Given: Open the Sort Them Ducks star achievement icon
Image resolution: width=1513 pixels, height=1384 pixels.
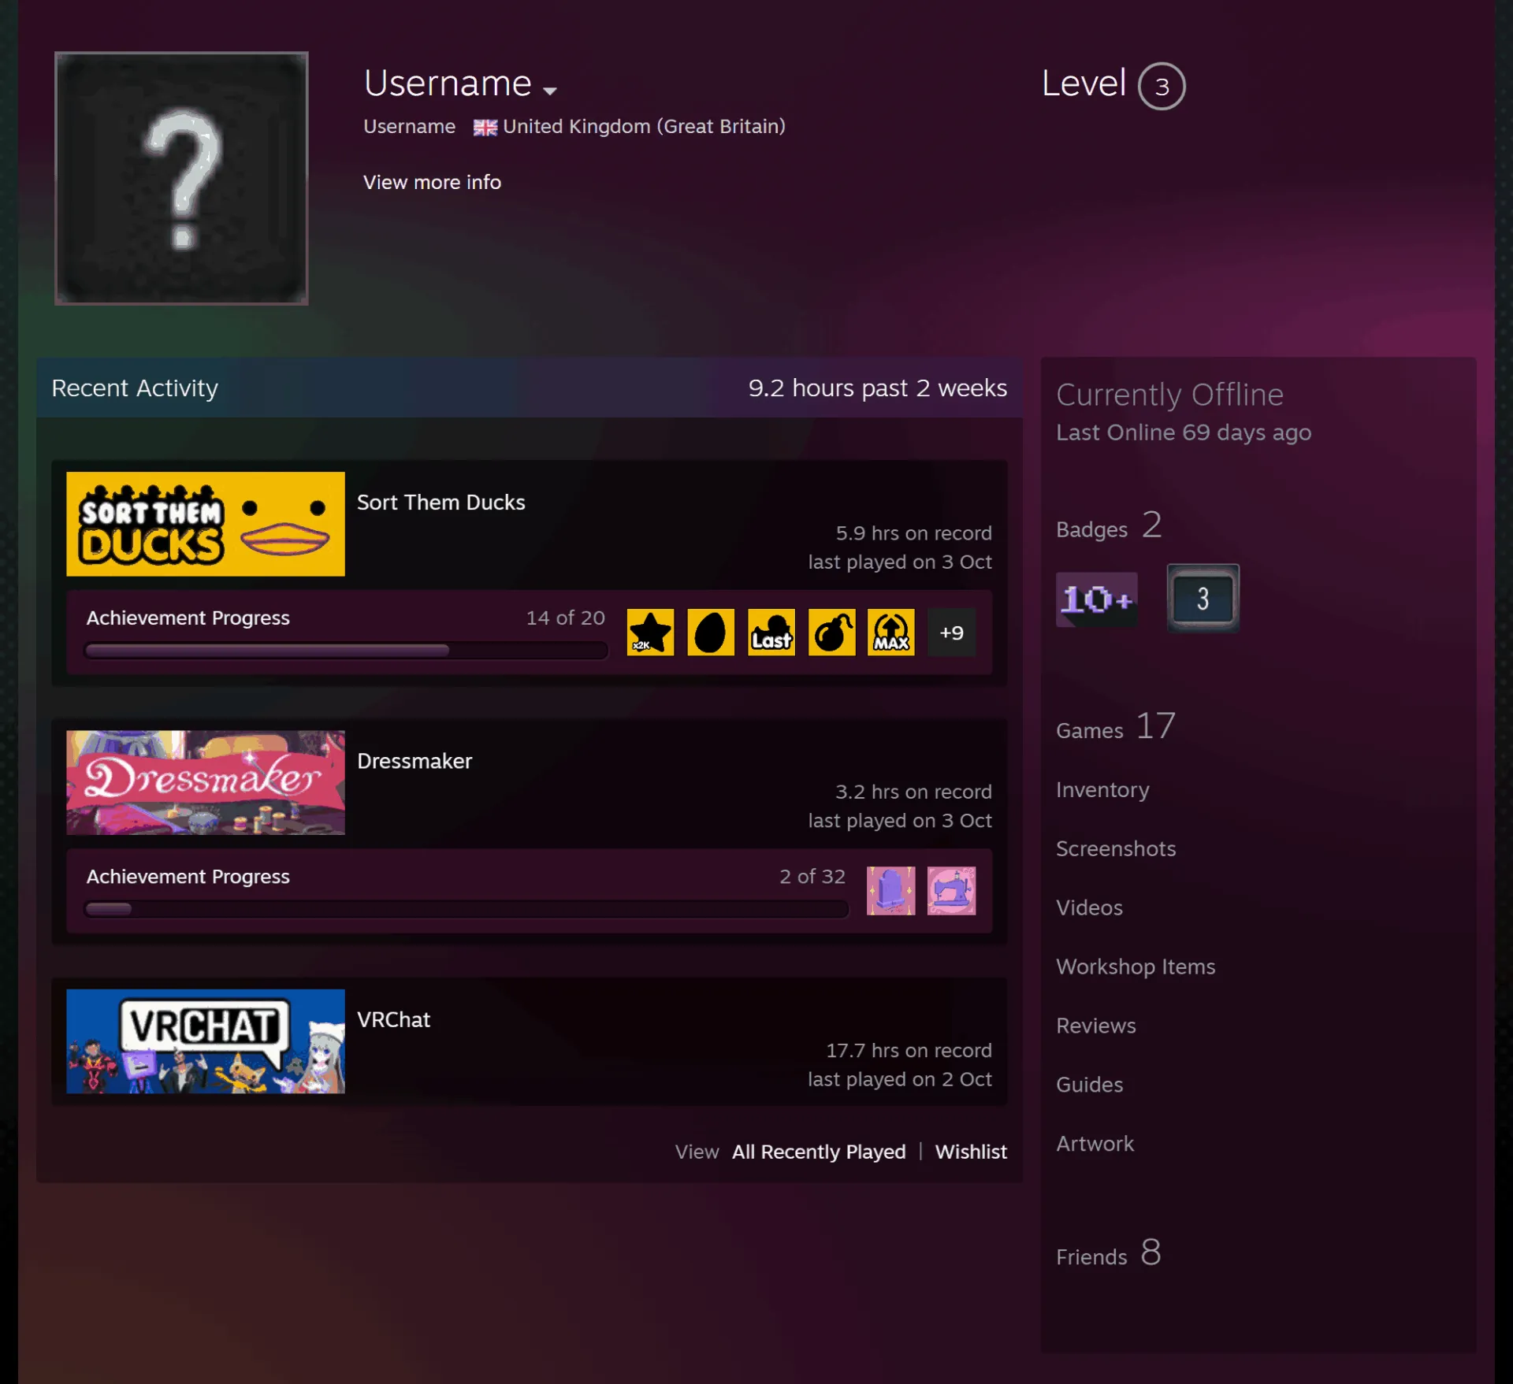Looking at the screenshot, I should (x=650, y=632).
